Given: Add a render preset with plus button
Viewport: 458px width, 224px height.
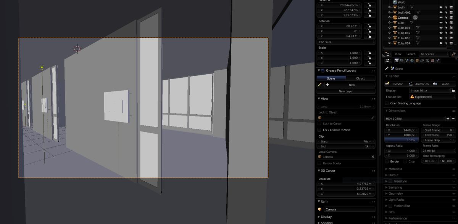Looking at the screenshot, I should pos(448,118).
